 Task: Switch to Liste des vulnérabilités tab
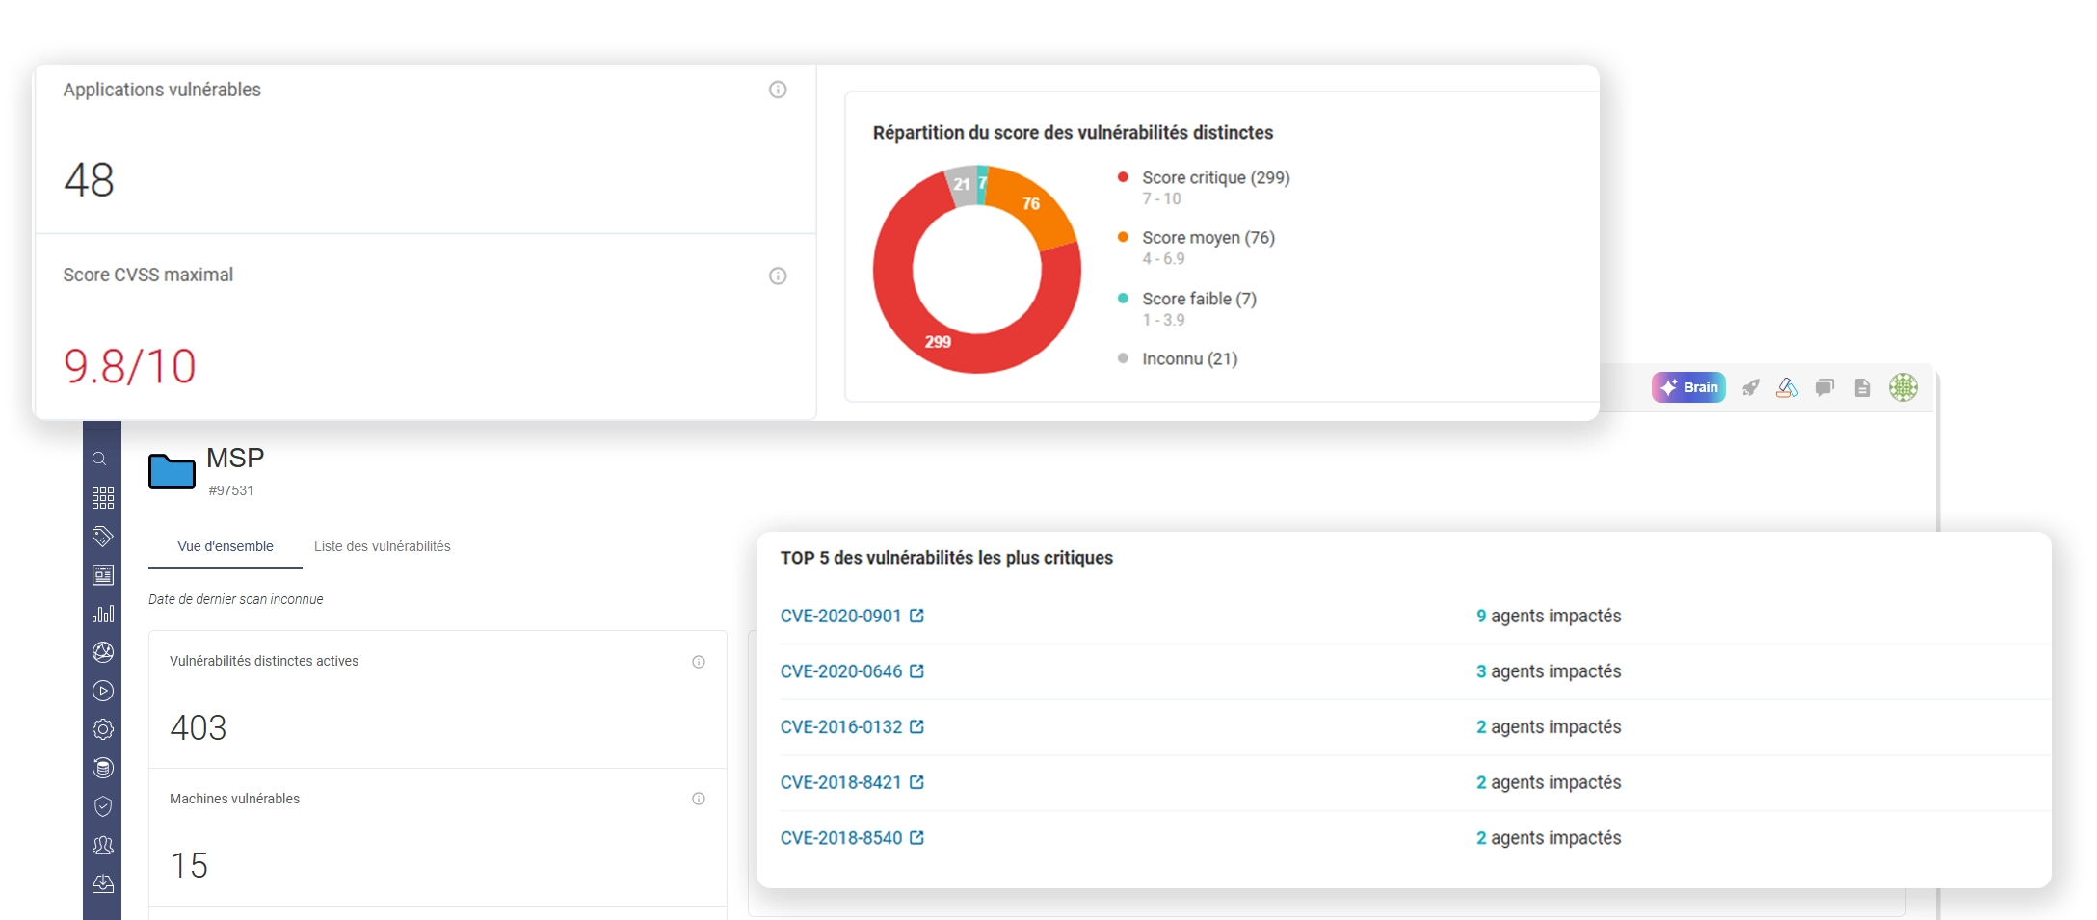click(x=383, y=546)
